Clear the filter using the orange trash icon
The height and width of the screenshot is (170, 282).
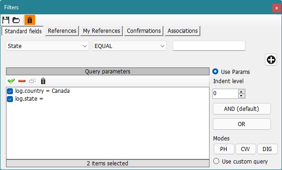[30, 20]
